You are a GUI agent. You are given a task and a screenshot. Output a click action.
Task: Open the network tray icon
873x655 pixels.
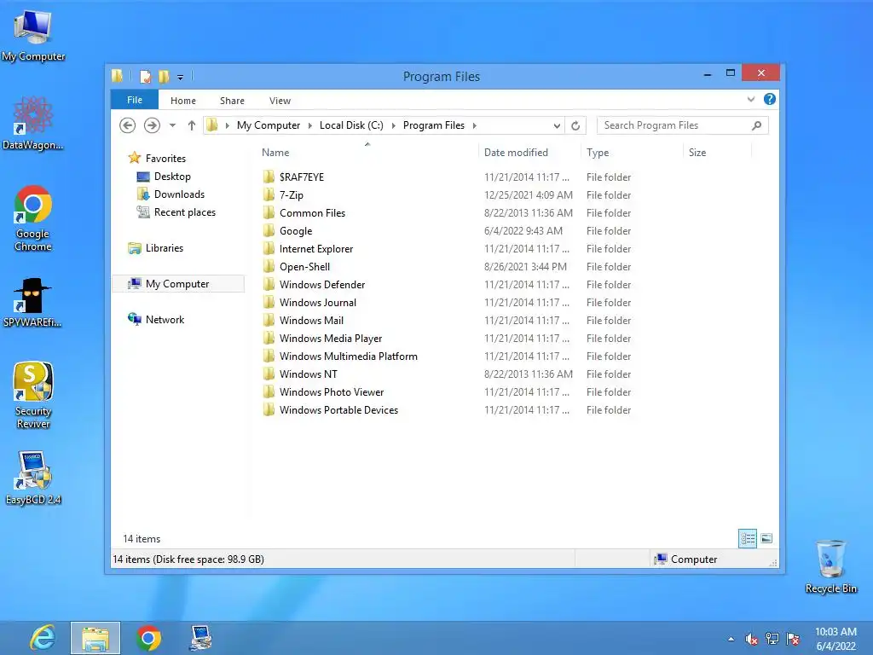[x=772, y=639]
